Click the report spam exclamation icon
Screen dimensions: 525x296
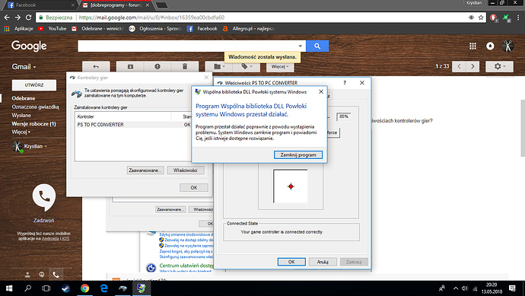(x=157, y=67)
